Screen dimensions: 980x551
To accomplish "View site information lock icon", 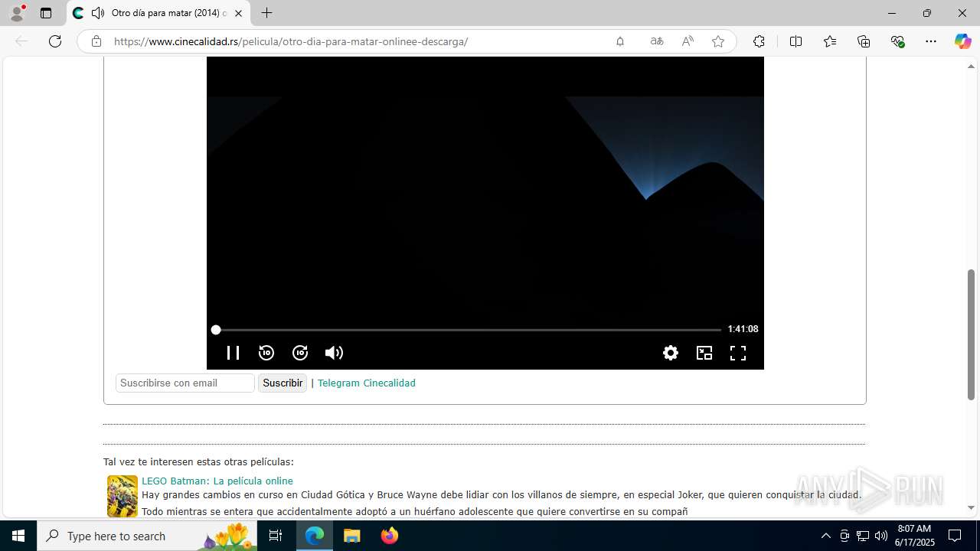I will tap(96, 41).
